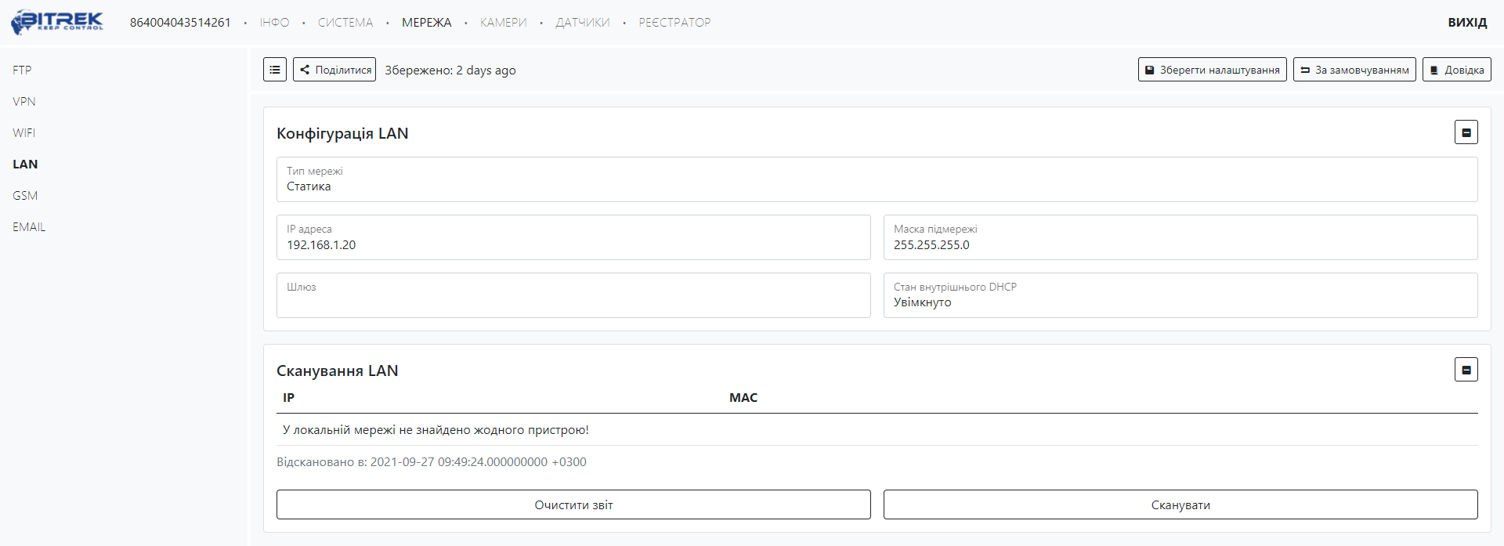Collapse the Сканування LAN panel

[1466, 370]
